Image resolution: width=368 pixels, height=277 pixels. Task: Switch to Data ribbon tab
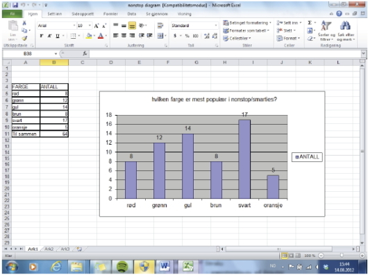[x=132, y=14]
